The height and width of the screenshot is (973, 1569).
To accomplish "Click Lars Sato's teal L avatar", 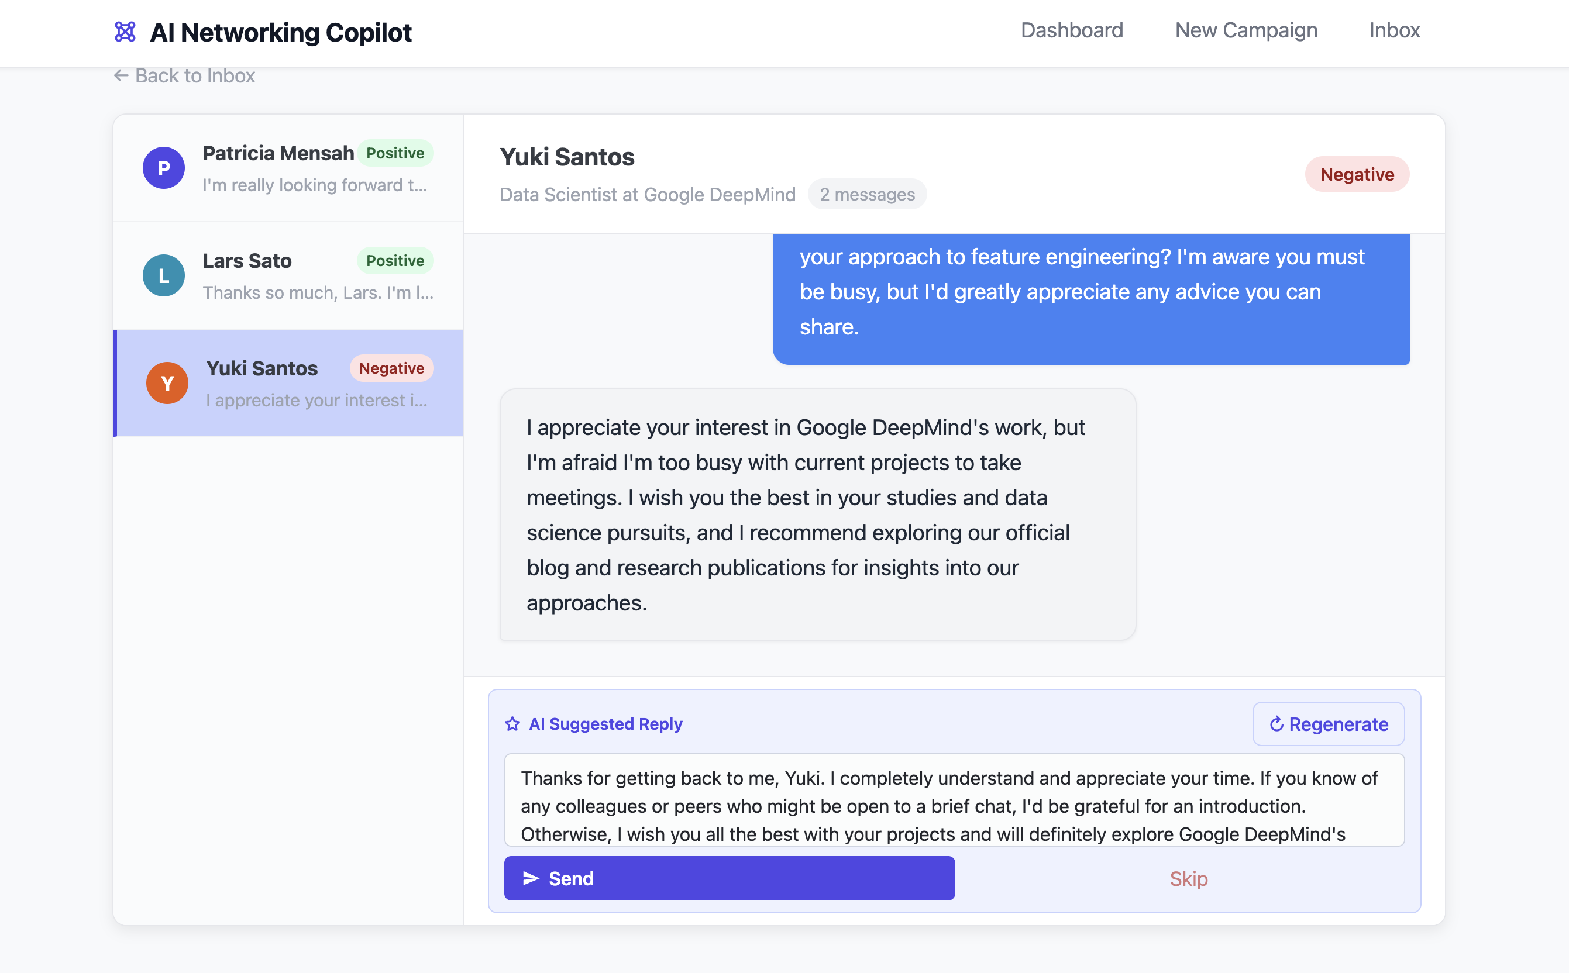I will [x=164, y=275].
